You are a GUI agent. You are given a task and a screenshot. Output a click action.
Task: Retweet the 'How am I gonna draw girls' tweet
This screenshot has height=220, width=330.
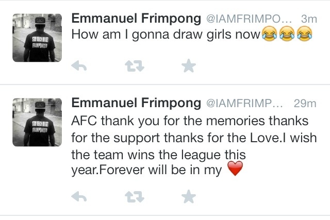[134, 66]
